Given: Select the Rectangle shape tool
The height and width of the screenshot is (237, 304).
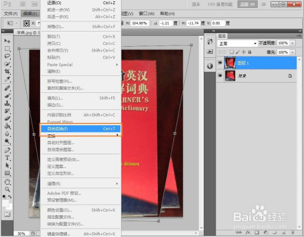Looking at the screenshot, I should tap(7, 173).
